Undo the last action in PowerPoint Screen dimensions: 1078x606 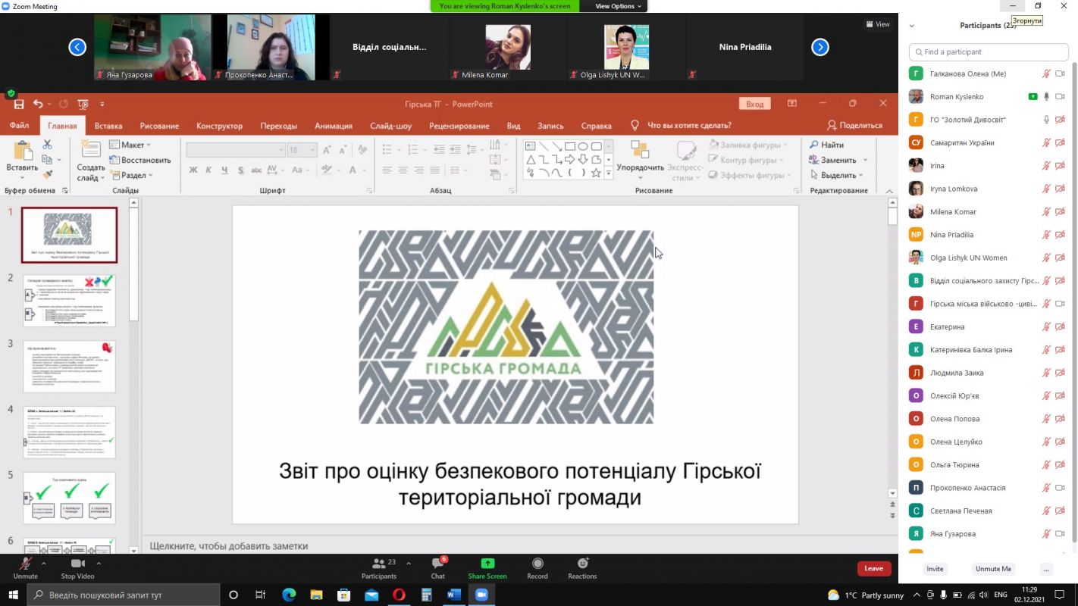pos(38,104)
